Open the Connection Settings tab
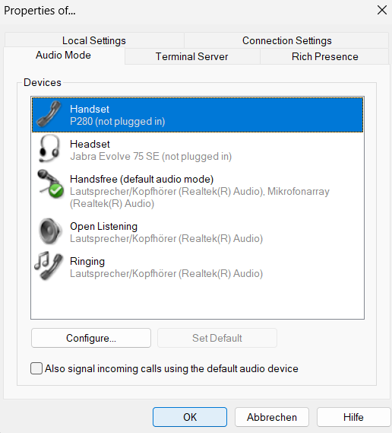Image resolution: width=392 pixels, height=433 pixels. click(x=286, y=40)
